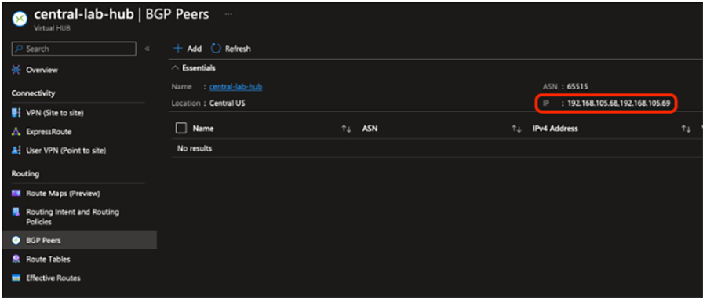Click the Virtual HUB logo icon
The image size is (703, 298).
[20, 19]
